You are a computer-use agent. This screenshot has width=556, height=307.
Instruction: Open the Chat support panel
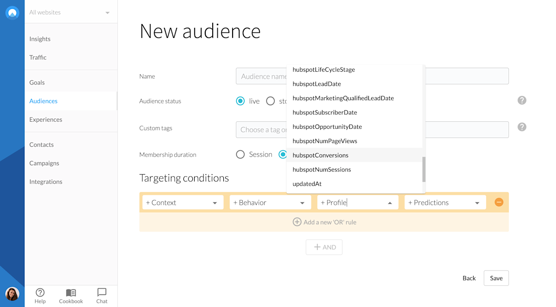click(x=102, y=296)
